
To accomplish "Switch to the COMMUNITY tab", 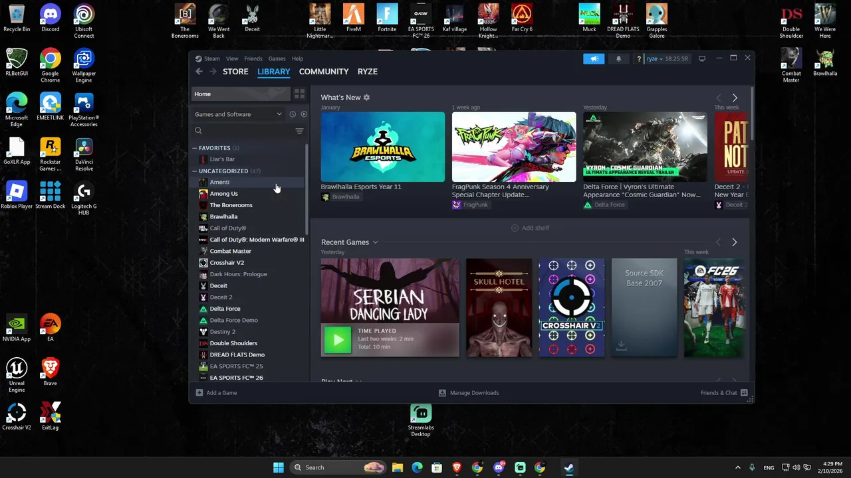I will click(324, 72).
